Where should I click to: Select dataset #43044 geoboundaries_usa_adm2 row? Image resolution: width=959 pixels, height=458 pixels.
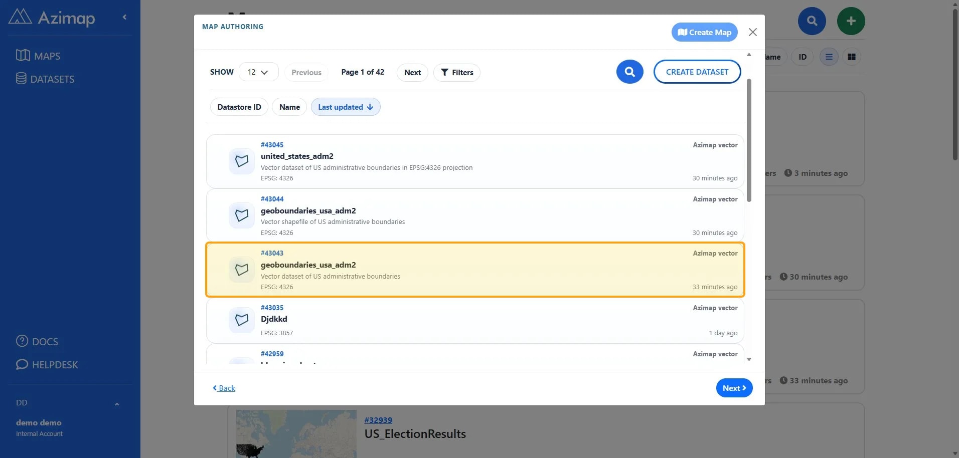(x=475, y=215)
